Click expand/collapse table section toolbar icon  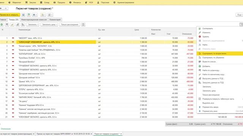point(83,25)
